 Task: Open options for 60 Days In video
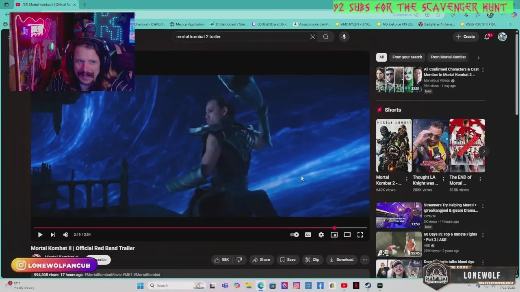(x=483, y=235)
